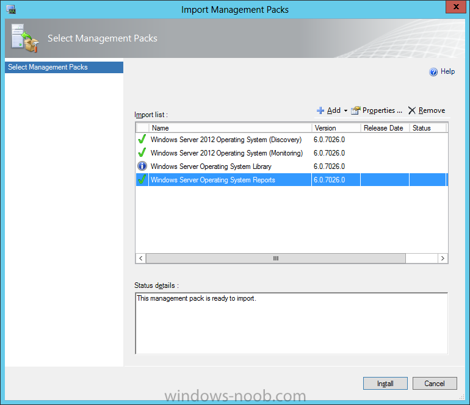Click green checkmark for Discovery pack
The width and height of the screenshot is (470, 405).
(142, 139)
